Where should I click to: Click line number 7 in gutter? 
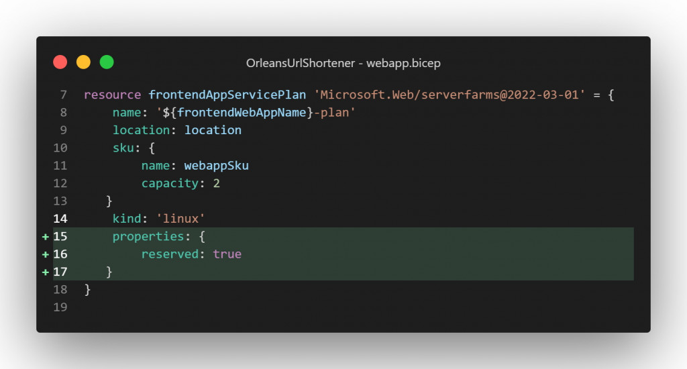click(63, 95)
